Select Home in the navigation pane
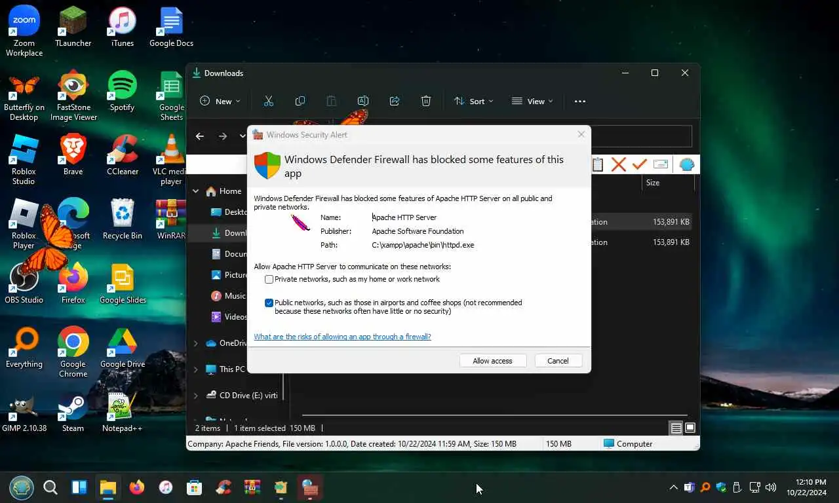The height and width of the screenshot is (503, 839). (224, 191)
